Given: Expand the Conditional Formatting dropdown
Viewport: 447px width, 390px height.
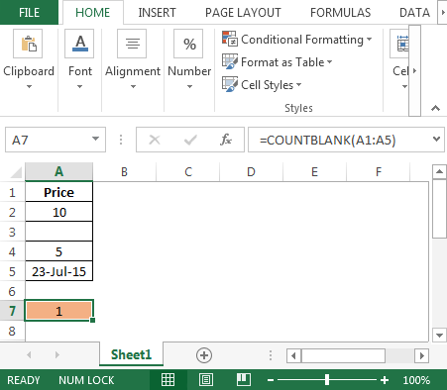Looking at the screenshot, I should point(297,40).
